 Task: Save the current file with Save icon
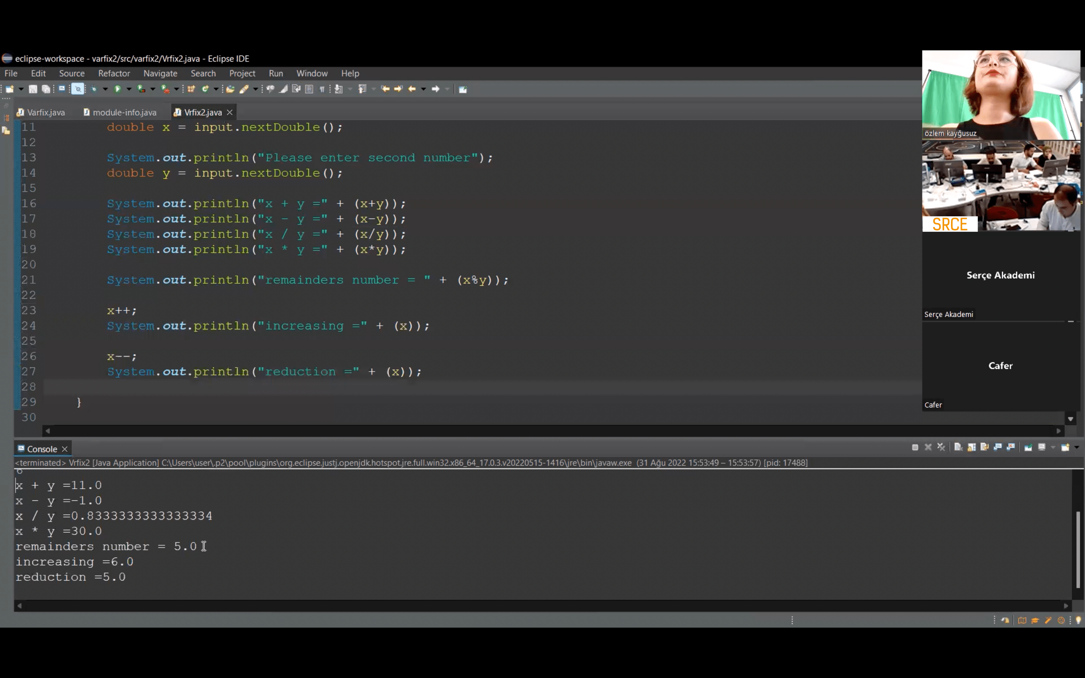33,89
